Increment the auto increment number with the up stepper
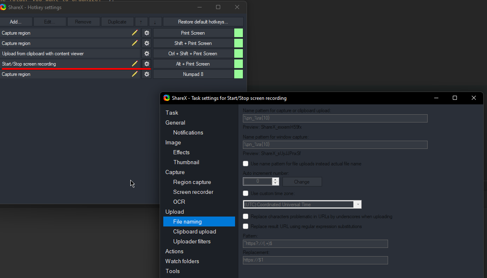The width and height of the screenshot is (487, 278). (x=275, y=179)
